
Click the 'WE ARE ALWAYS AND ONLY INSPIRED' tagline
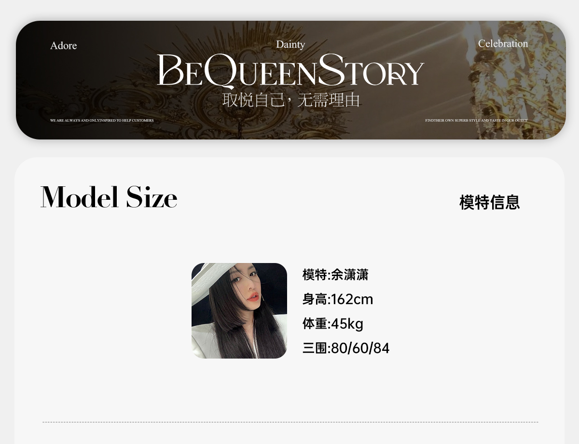102,120
